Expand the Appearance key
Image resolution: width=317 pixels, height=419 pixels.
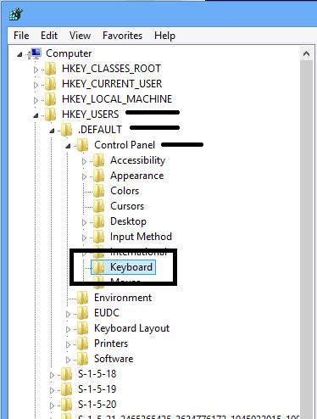click(x=84, y=176)
